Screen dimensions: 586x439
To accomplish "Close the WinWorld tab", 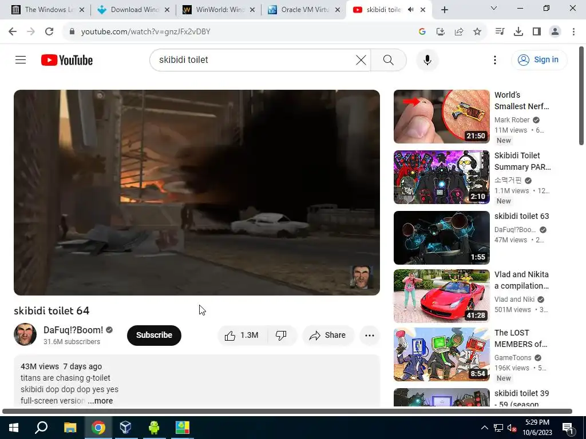I will pyautogui.click(x=252, y=10).
